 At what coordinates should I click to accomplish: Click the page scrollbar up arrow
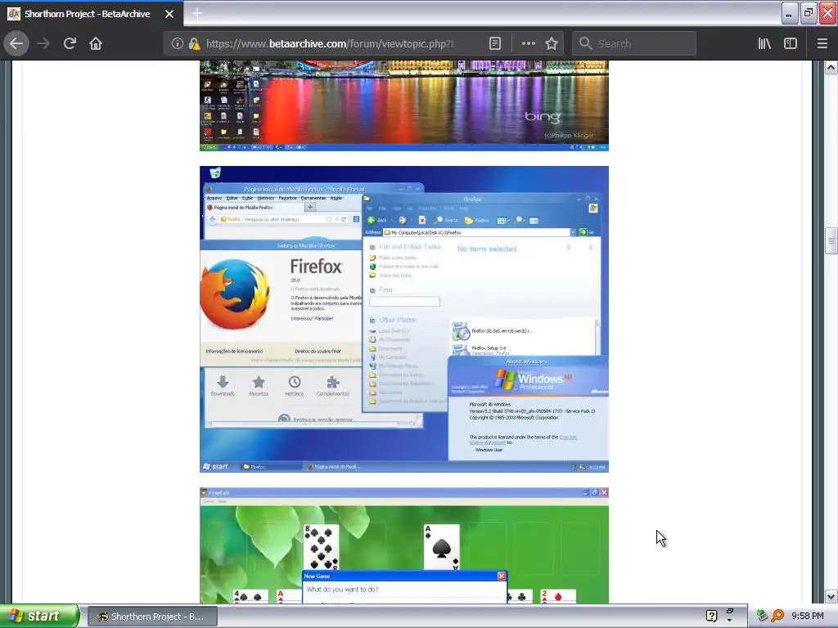831,68
